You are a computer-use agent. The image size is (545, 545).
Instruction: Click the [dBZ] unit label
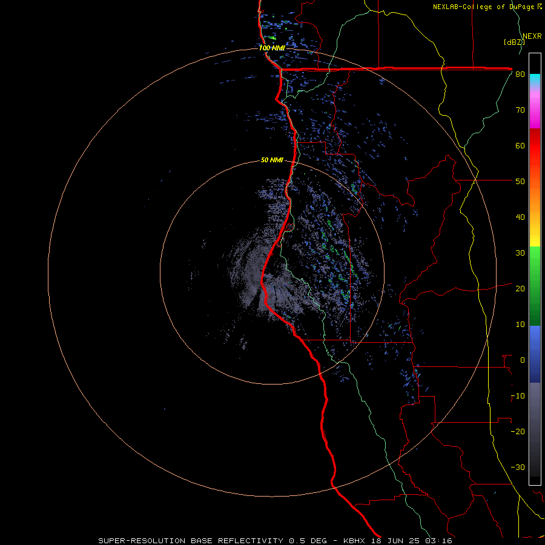tap(514, 42)
